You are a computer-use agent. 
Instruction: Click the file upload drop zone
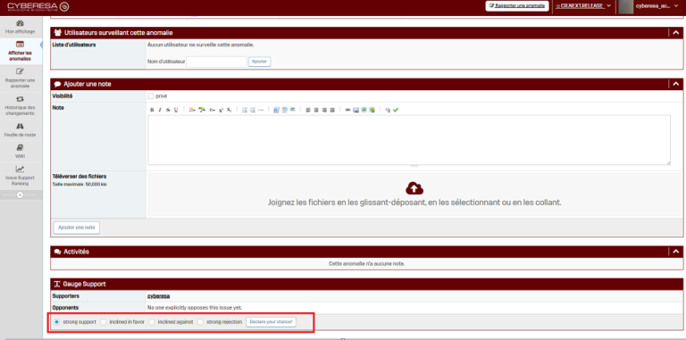(414, 195)
